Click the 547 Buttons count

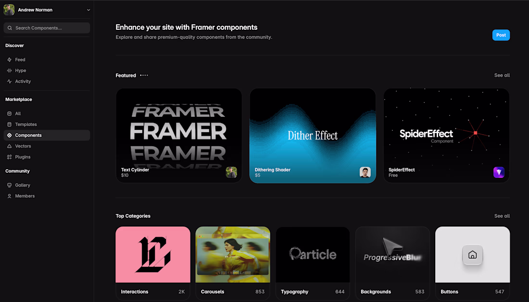click(x=500, y=292)
